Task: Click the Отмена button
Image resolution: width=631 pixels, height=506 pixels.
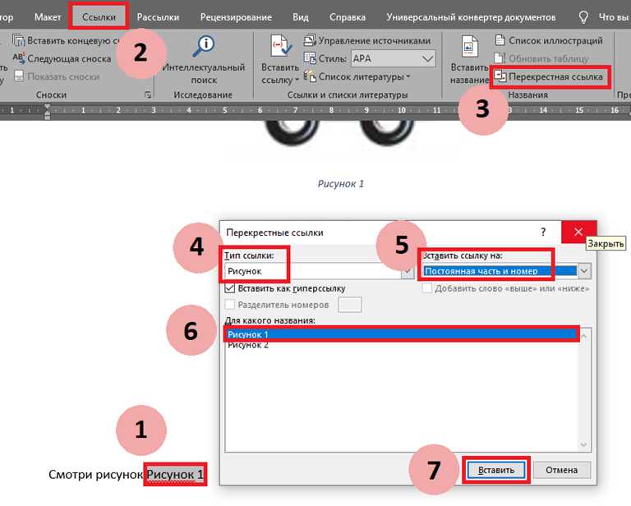Action: pos(561,470)
